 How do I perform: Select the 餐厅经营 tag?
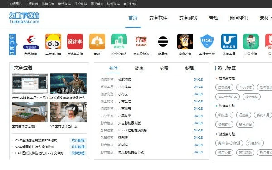pos(224,153)
